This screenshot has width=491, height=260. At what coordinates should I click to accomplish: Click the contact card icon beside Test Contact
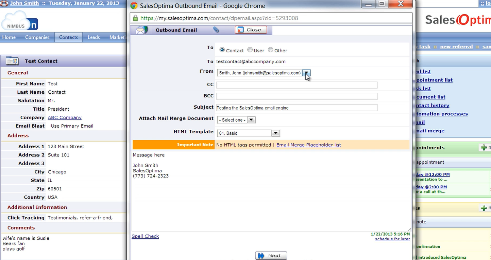coord(12,61)
